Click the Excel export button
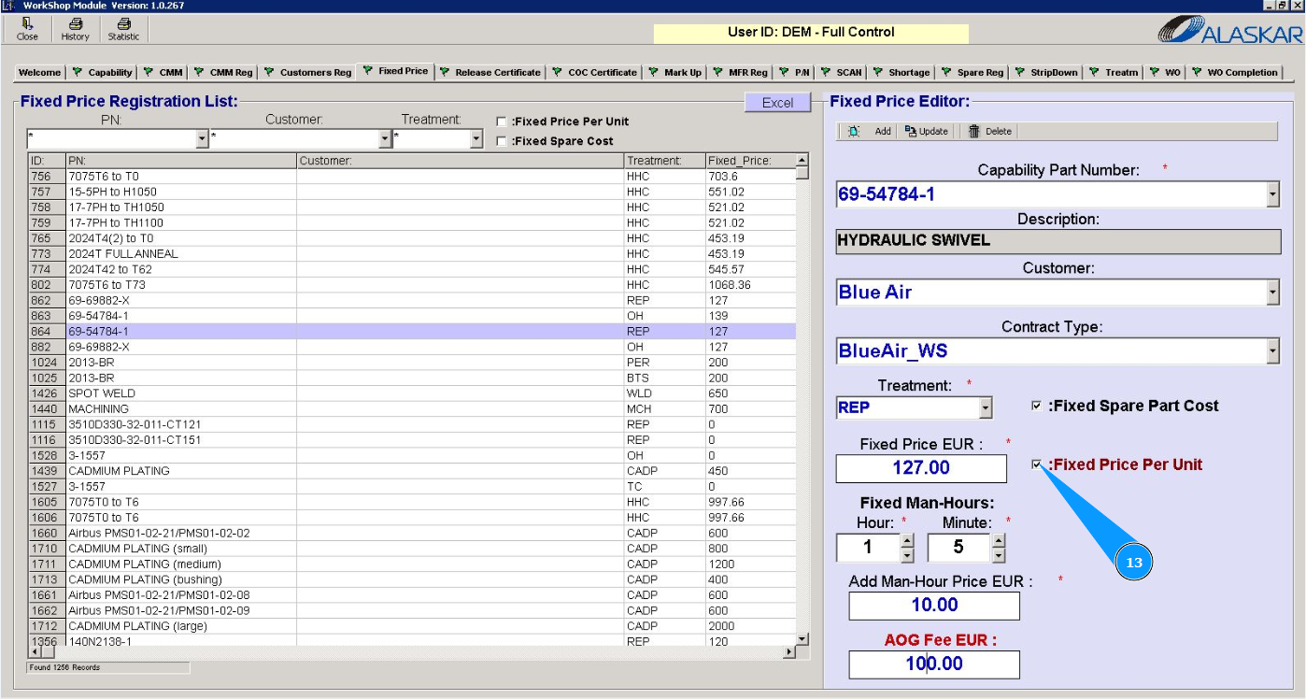This screenshot has height=700, width=1306. [x=777, y=103]
